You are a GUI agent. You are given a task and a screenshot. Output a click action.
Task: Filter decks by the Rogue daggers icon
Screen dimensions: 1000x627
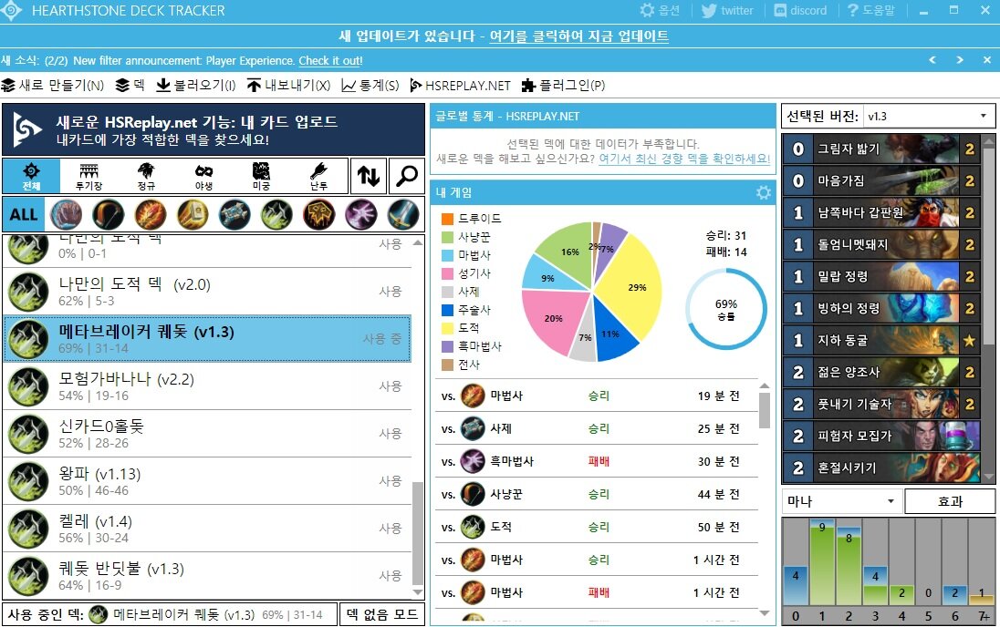(276, 214)
